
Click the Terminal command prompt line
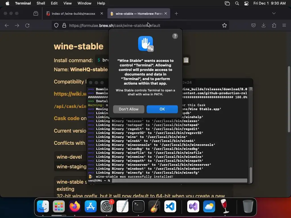click(x=168, y=181)
